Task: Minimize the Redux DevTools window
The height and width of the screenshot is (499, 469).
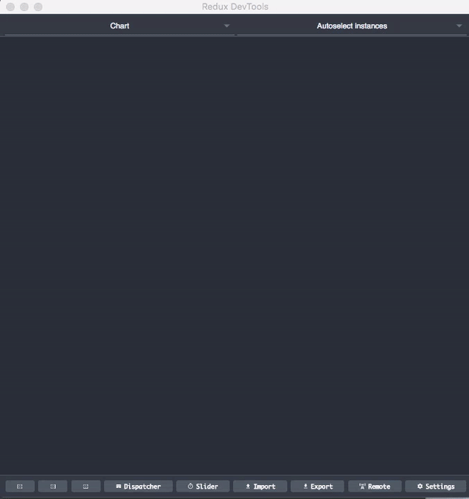Action: [24, 7]
